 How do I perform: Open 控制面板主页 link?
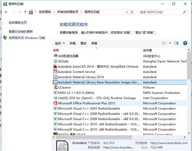click(x=18, y=23)
